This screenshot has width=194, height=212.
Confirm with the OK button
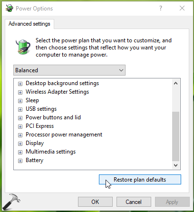point(95,202)
